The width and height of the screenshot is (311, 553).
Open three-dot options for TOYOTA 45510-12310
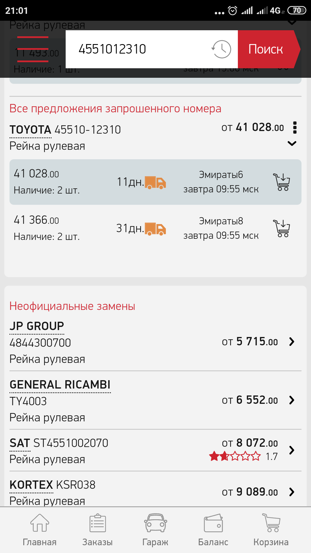pyautogui.click(x=295, y=127)
